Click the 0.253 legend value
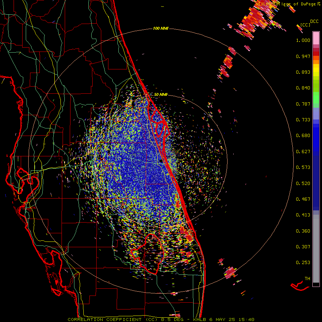This screenshot has width=322, height=322. 303,263
